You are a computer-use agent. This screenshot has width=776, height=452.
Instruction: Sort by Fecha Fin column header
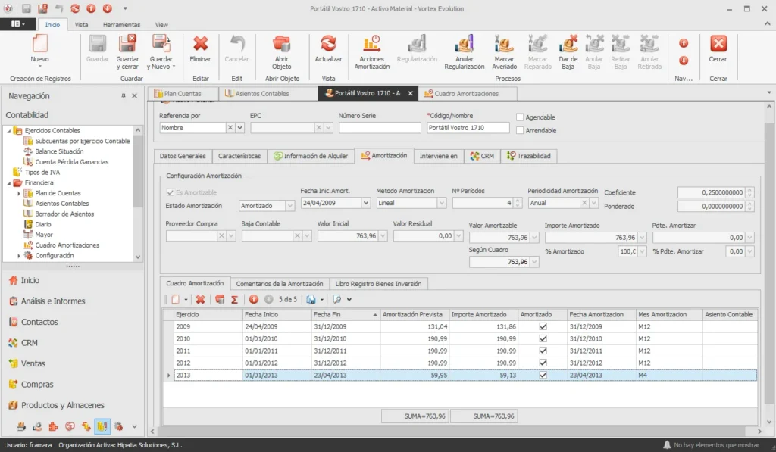click(346, 314)
